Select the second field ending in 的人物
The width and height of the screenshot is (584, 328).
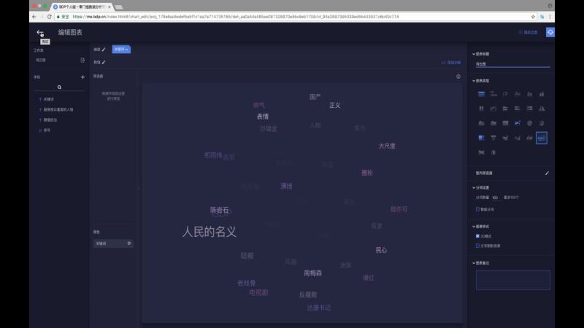[58, 110]
